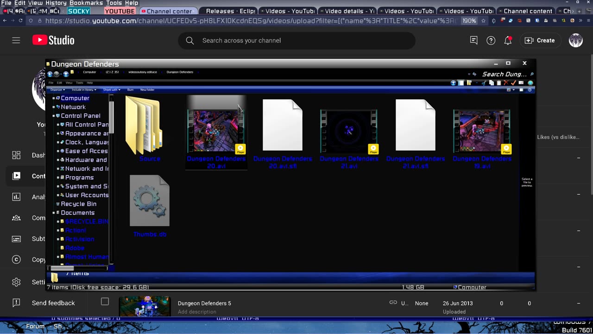Open the Content sidebar icon
This screenshot has height=334, width=593.
(16, 176)
